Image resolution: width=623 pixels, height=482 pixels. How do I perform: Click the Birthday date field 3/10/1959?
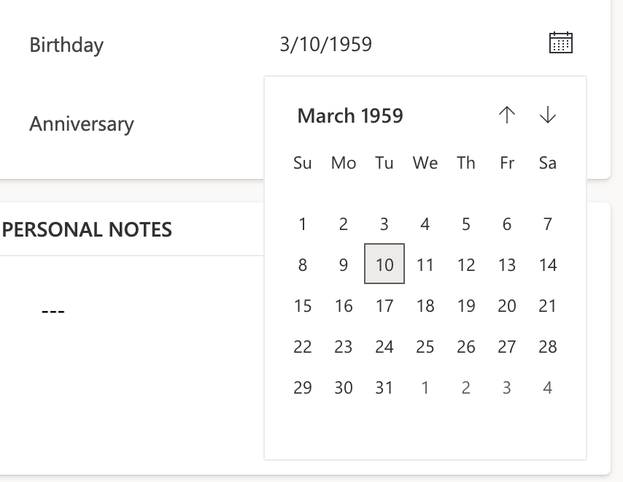326,45
